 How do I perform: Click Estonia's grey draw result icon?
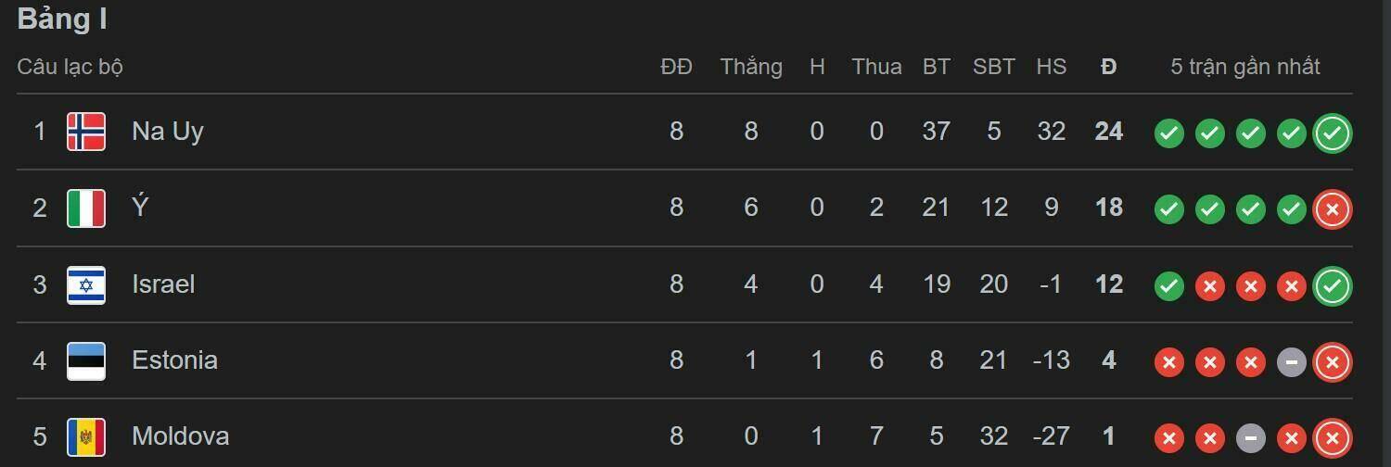click(x=1291, y=362)
